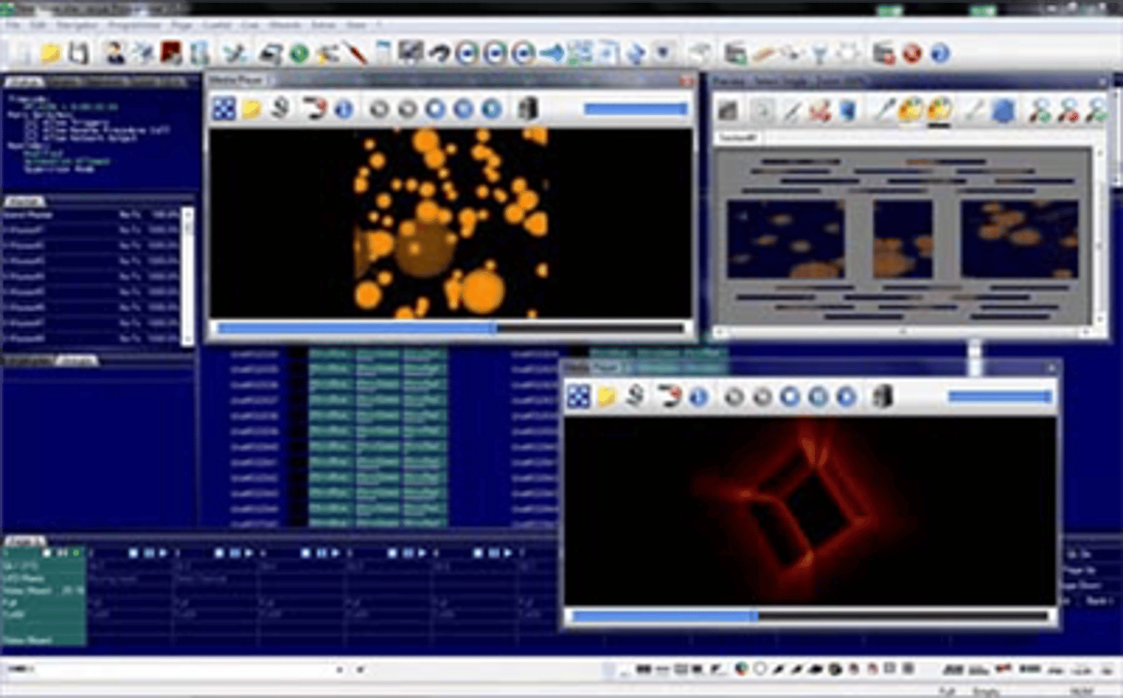Viewport: 1123px width, 698px height.
Task: Click the open folder icon in main toolbar
Action: [x=50, y=54]
